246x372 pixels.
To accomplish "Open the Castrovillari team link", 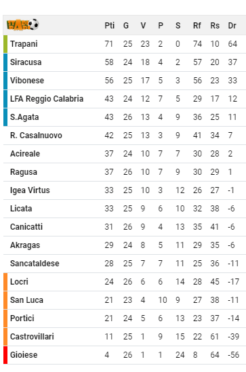I will (x=32, y=337).
